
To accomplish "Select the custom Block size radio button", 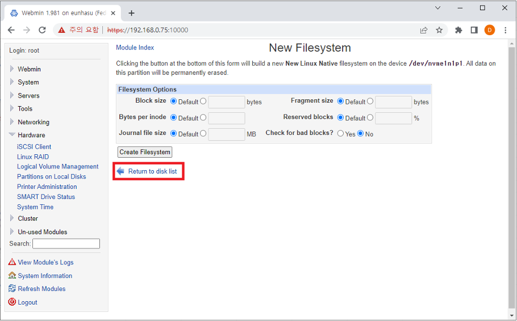I will (x=203, y=102).
